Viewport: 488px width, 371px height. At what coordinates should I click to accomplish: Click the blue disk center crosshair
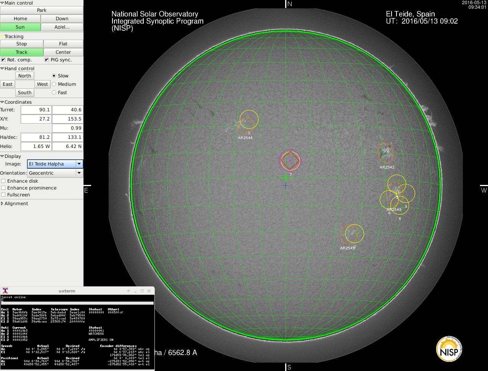tap(286, 186)
